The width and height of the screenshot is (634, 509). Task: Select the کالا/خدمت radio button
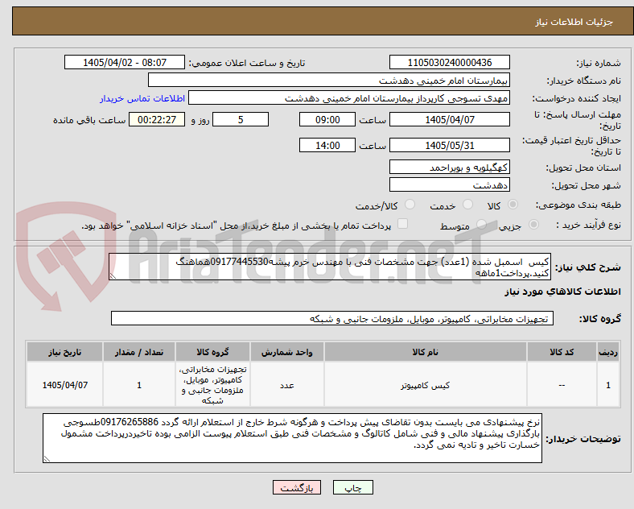[410, 205]
